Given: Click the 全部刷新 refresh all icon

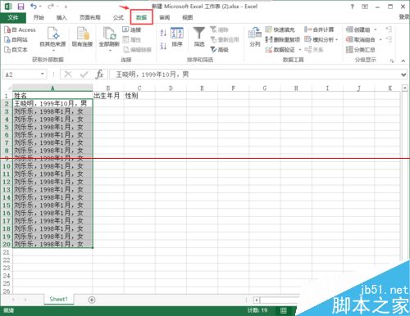Looking at the screenshot, I should point(110,34).
